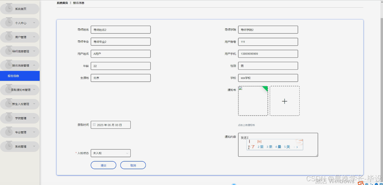This screenshot has height=185, width=383.
Task: Choose IME candidate 2 里
Action: point(261,147)
